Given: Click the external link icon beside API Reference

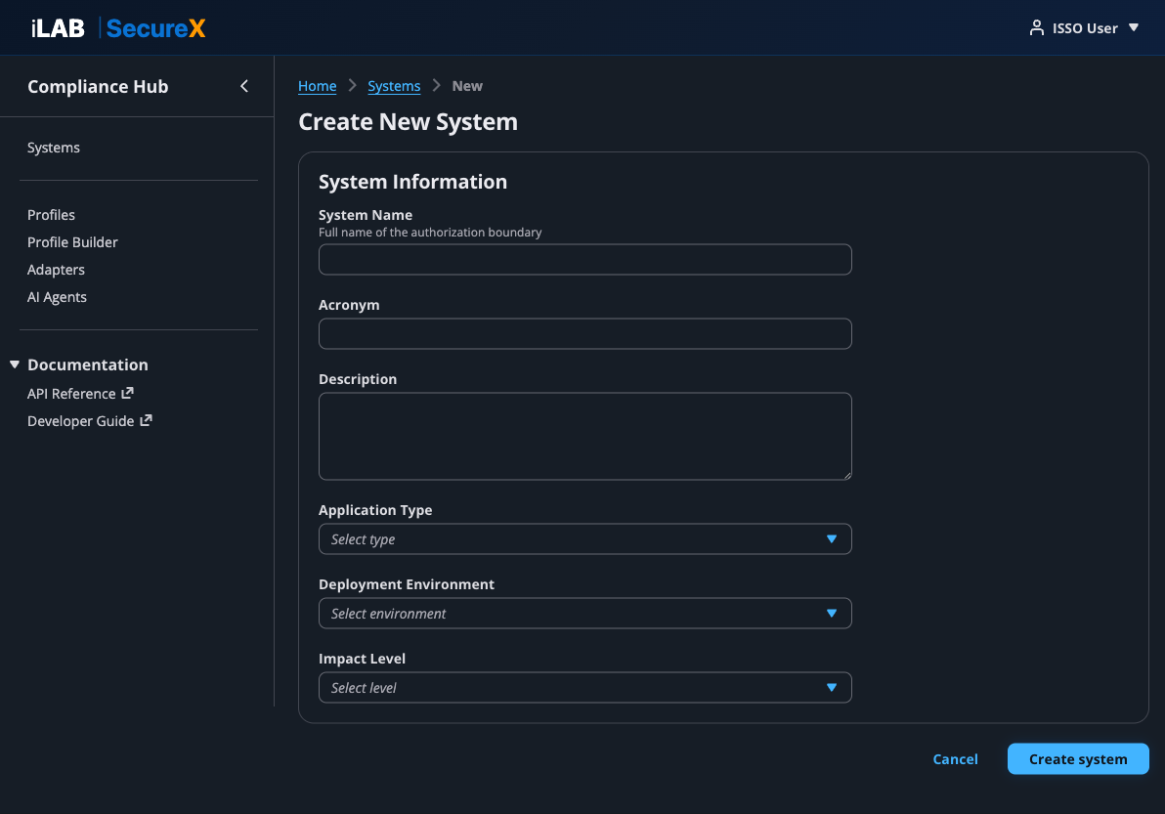Looking at the screenshot, I should 128,393.
